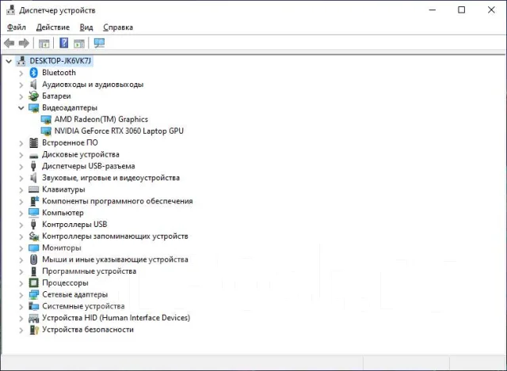This screenshot has width=507, height=371.
Task: Click the Батареи battery icon
Action: click(33, 96)
